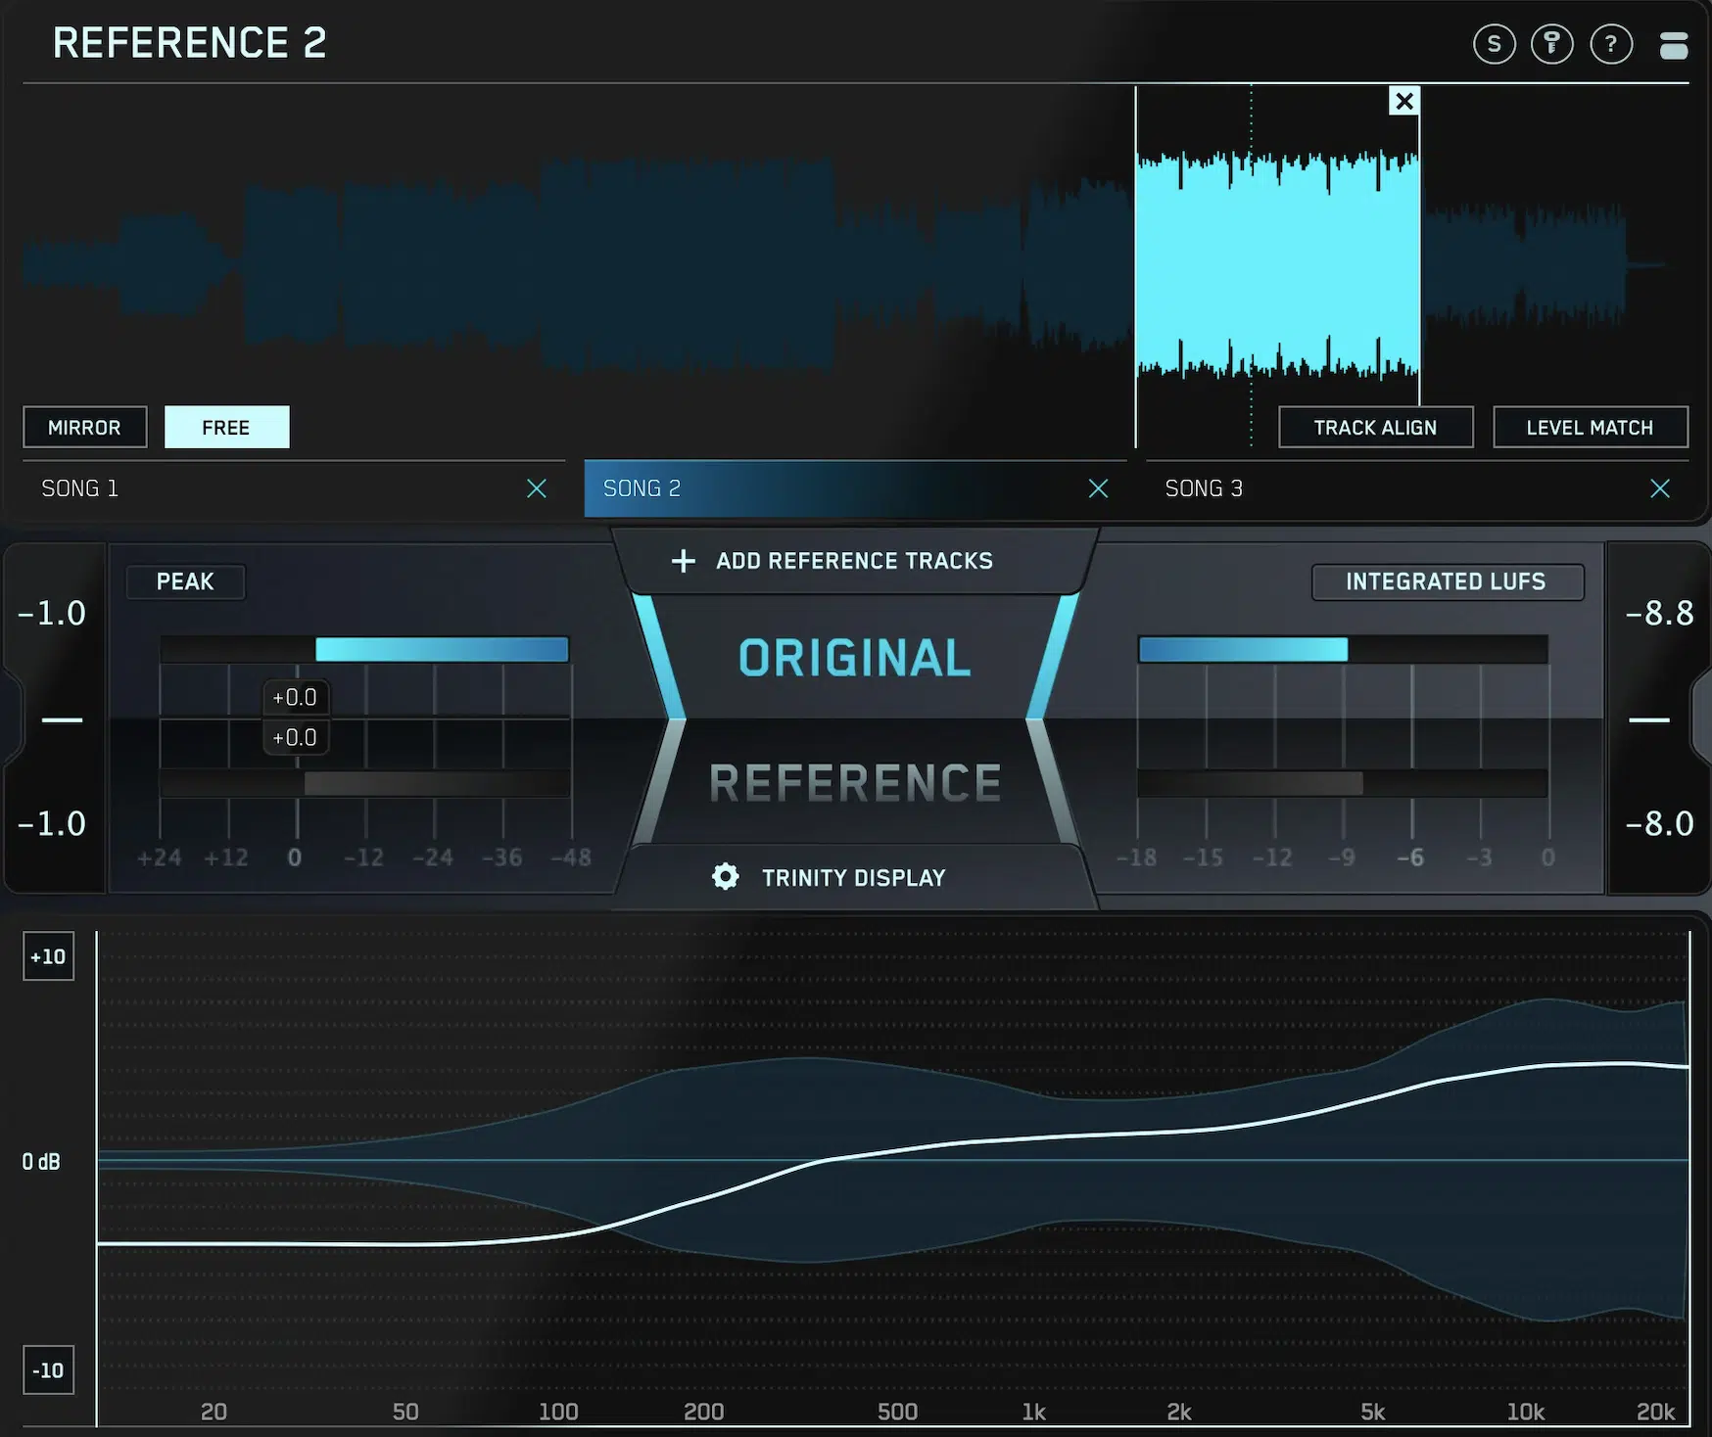Click the original +0.0 gain value
1712x1437 pixels.
point(295,698)
